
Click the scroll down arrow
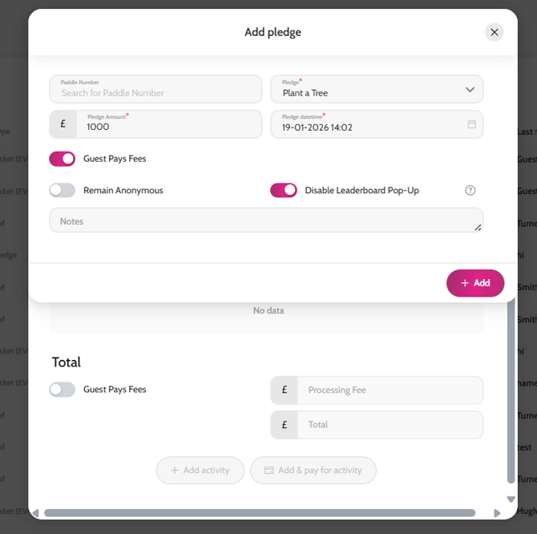[x=511, y=500]
